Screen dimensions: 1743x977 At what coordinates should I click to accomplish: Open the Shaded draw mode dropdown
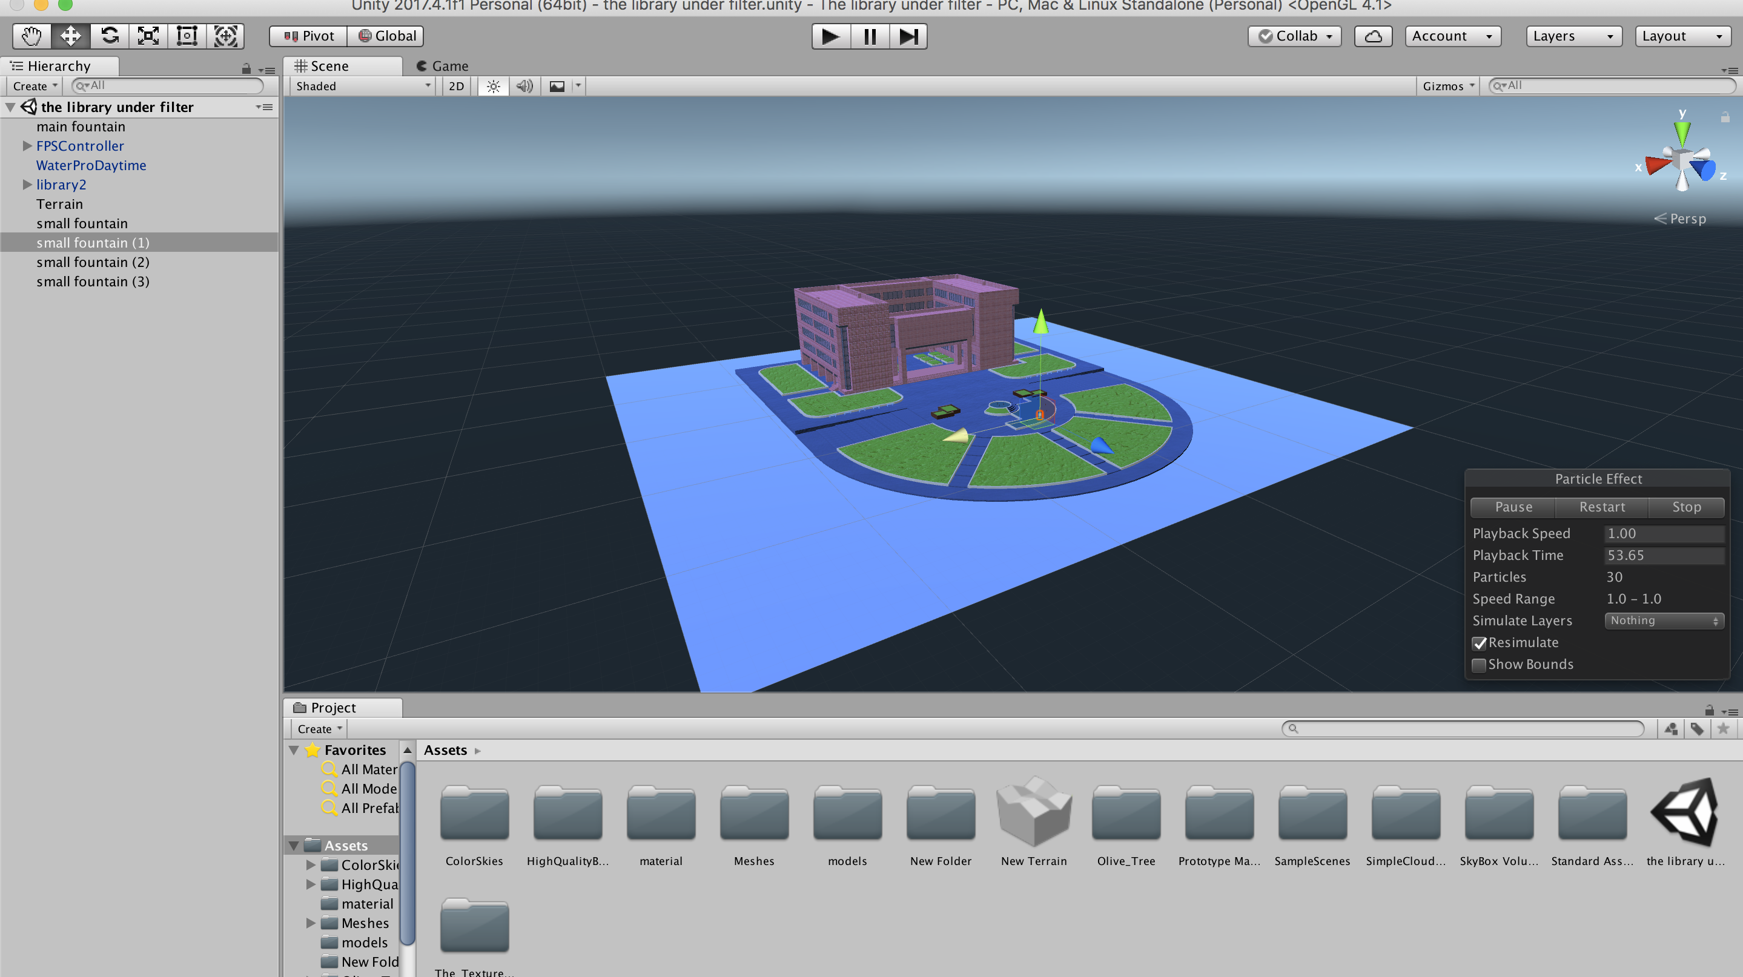(363, 86)
